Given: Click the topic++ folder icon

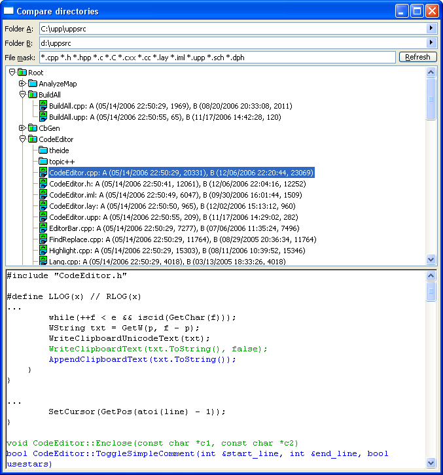Looking at the screenshot, I should (x=43, y=162).
